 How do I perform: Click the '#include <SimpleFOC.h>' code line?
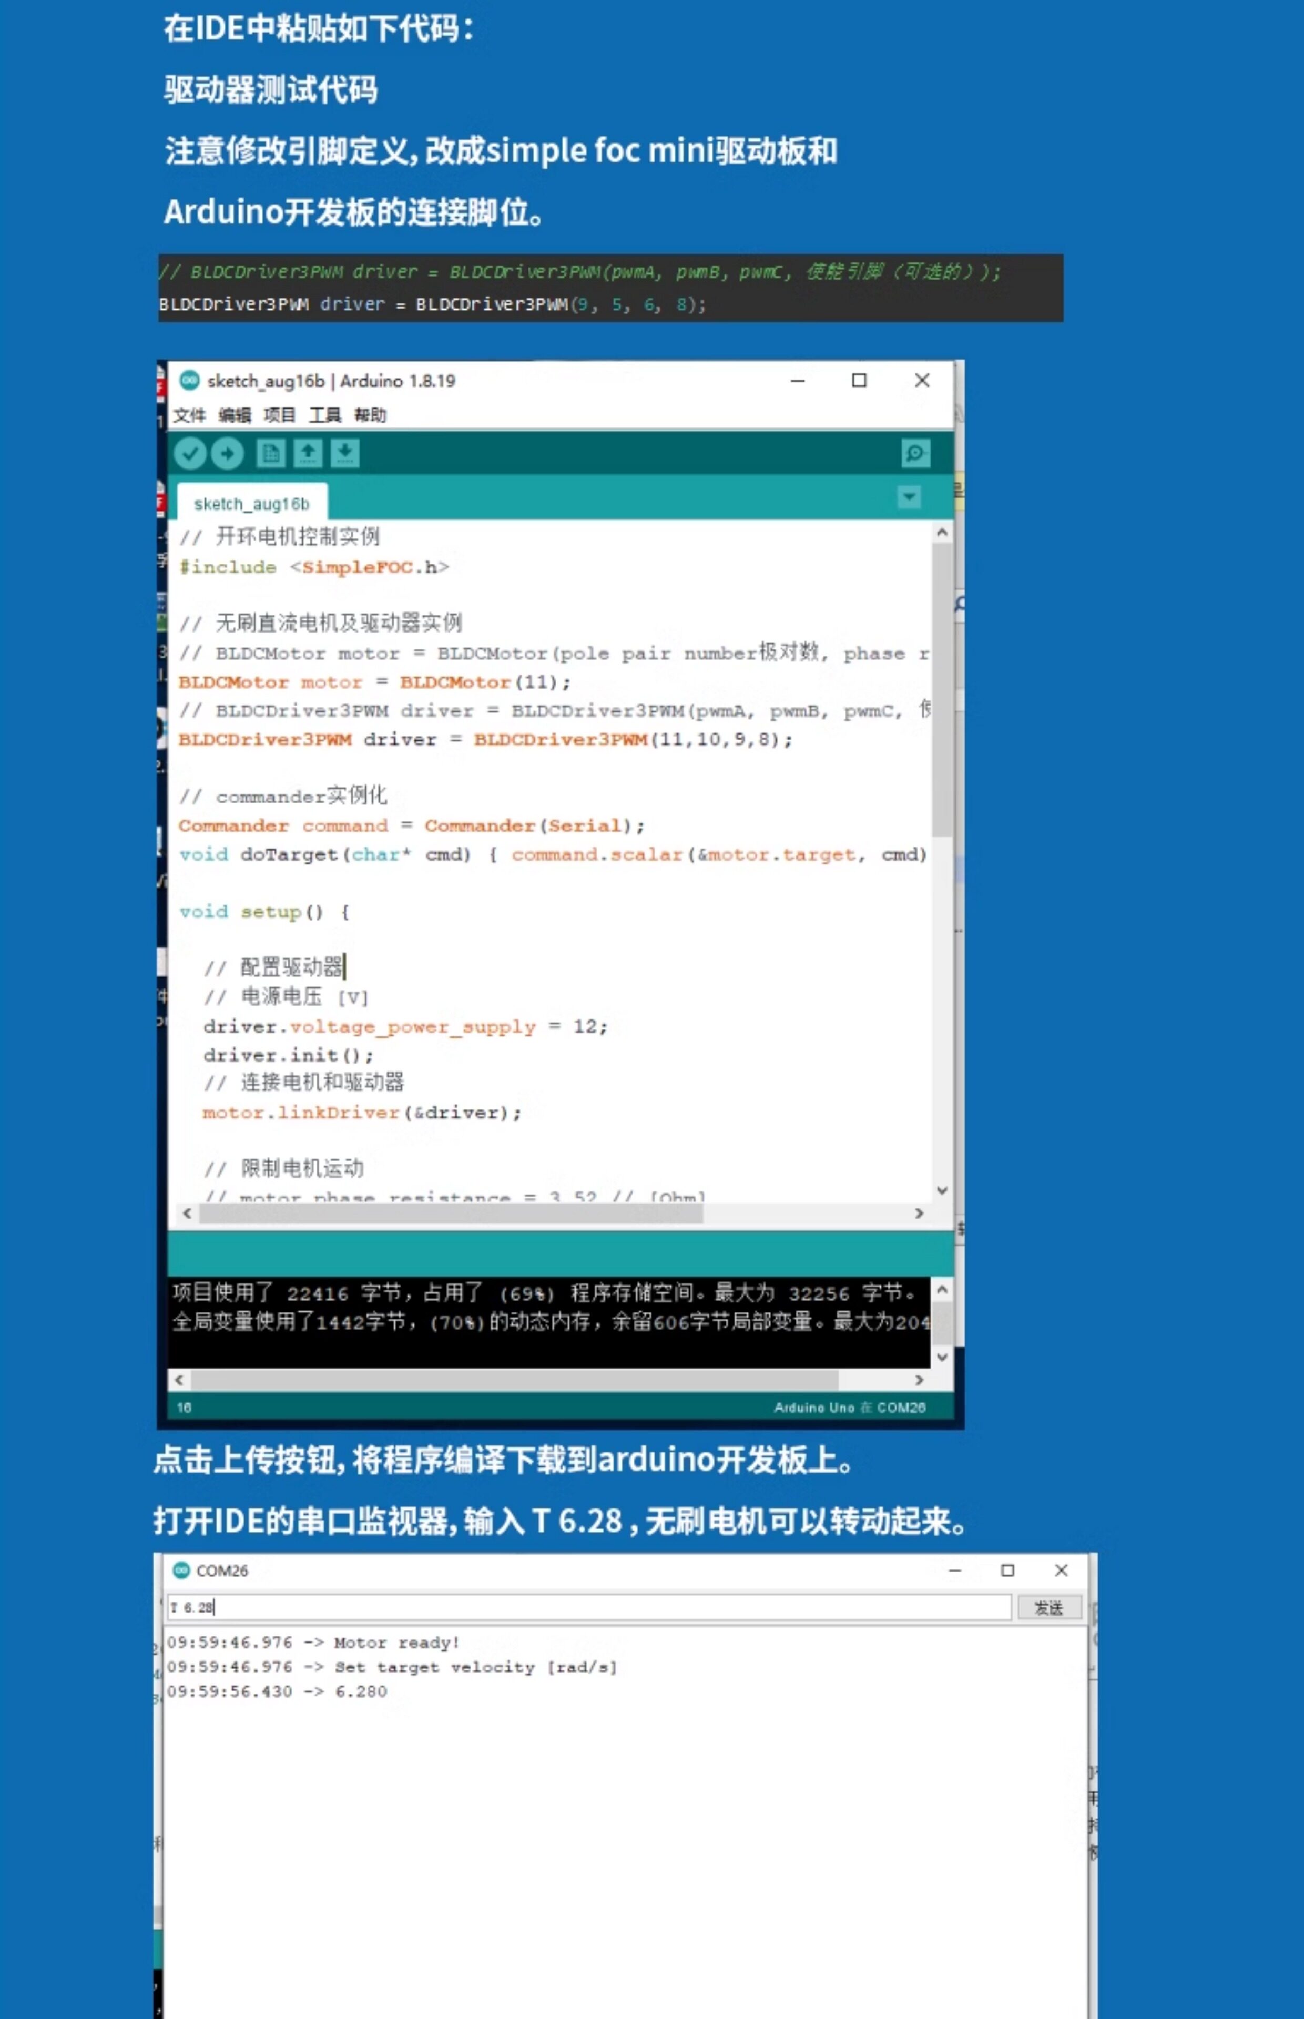click(x=313, y=567)
